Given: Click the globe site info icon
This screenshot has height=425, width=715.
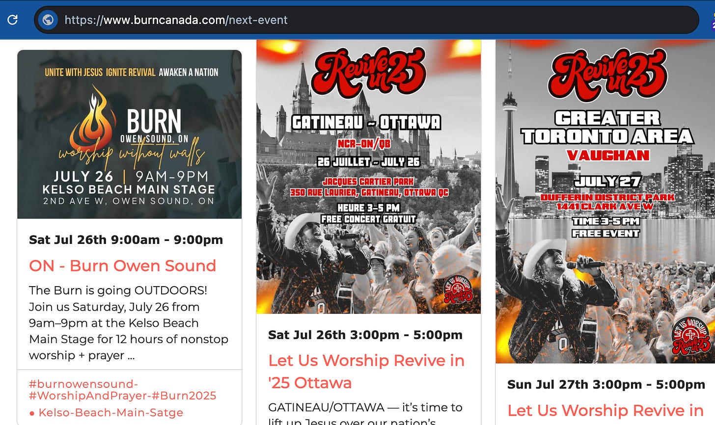Looking at the screenshot, I should [48, 20].
